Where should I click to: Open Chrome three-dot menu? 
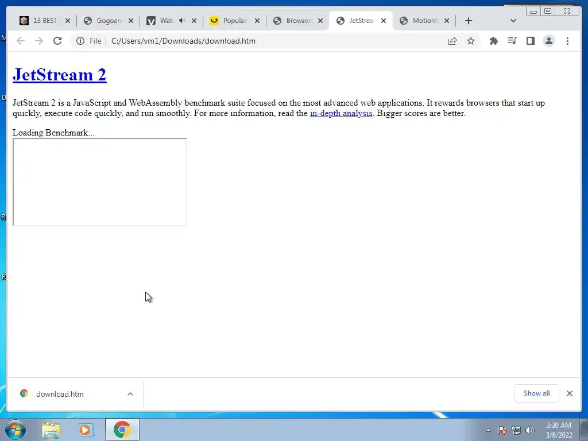point(567,41)
